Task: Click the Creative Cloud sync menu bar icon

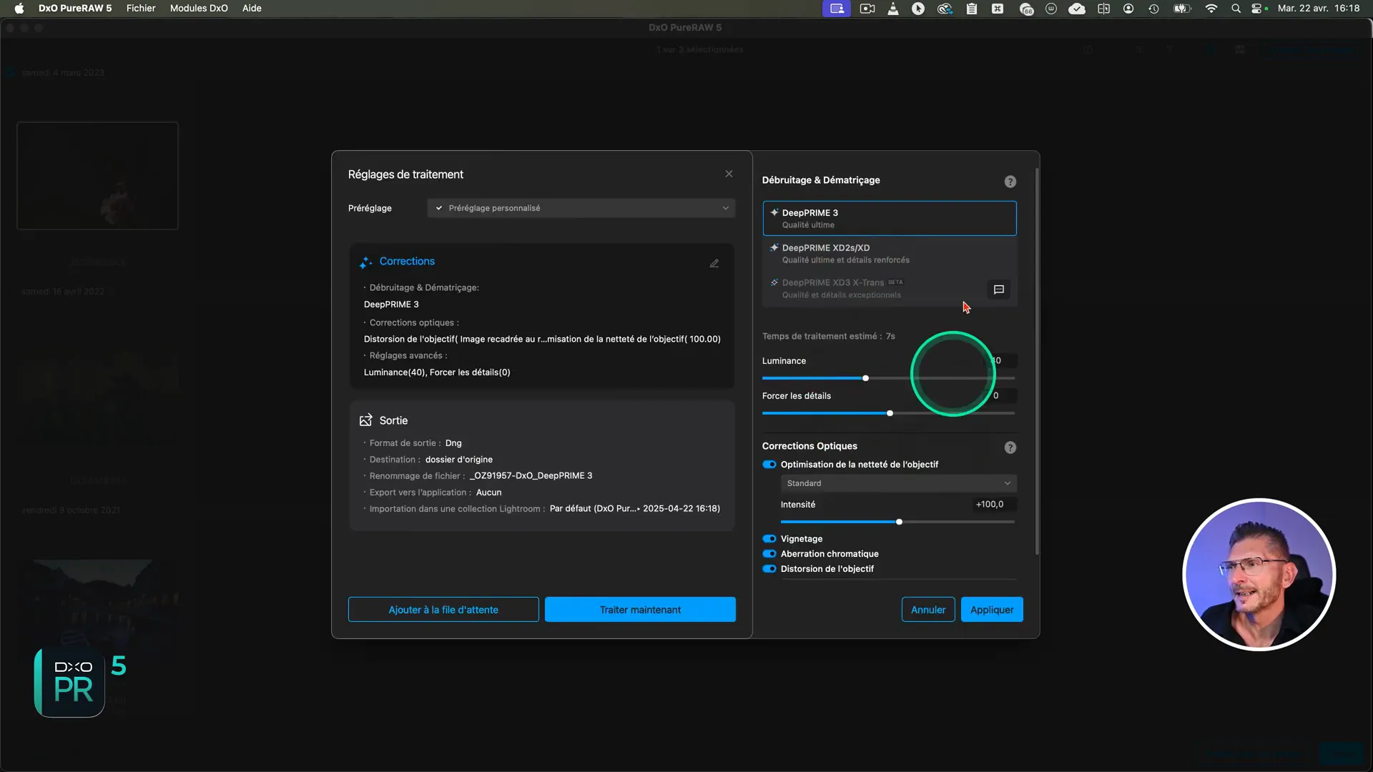Action: [945, 9]
